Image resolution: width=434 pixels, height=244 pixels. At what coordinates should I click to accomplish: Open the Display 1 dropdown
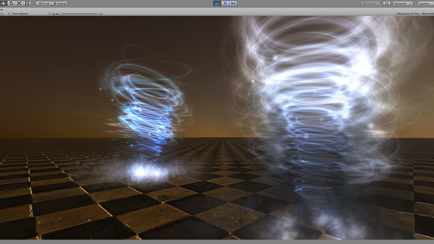tap(5, 14)
